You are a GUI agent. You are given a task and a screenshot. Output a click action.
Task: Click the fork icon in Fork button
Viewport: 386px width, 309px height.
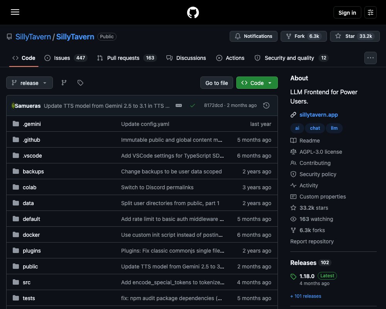pos(288,36)
